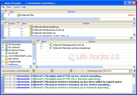Click the home icon beside Thread priority

point(135,71)
